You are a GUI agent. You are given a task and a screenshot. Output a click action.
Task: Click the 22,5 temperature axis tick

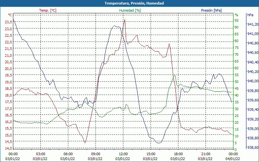(8, 35)
